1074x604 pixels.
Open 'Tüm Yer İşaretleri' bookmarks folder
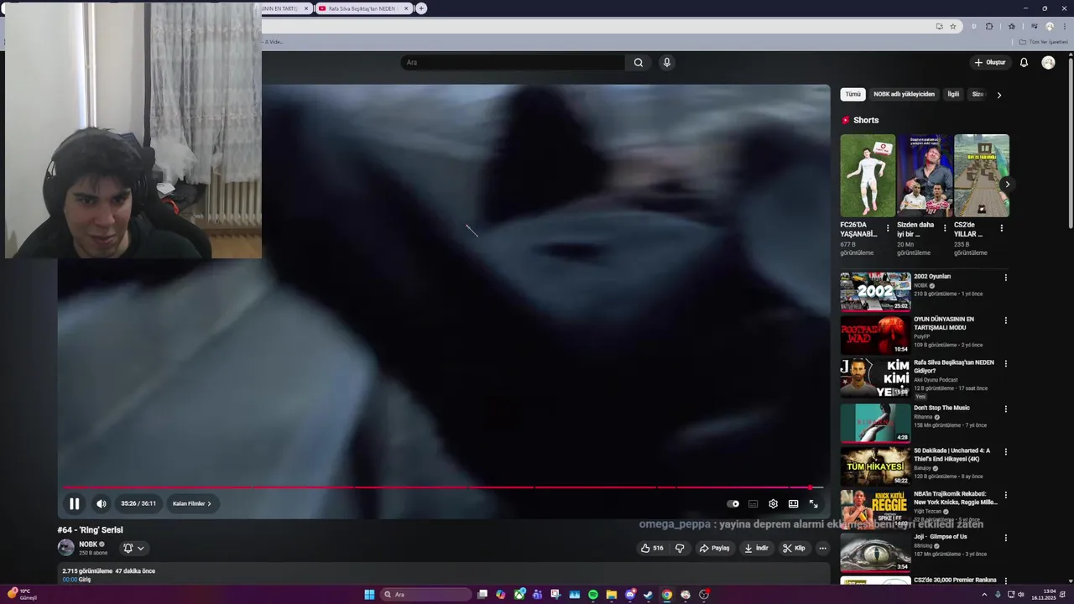tap(1043, 42)
